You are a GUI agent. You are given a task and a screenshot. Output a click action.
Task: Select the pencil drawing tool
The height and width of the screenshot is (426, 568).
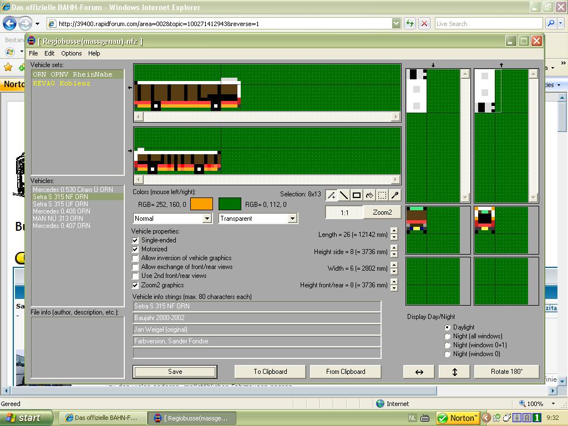[331, 196]
